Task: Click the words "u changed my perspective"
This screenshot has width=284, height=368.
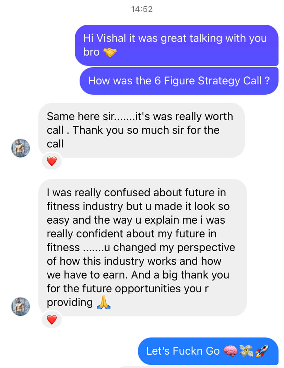Action: [x=174, y=247]
